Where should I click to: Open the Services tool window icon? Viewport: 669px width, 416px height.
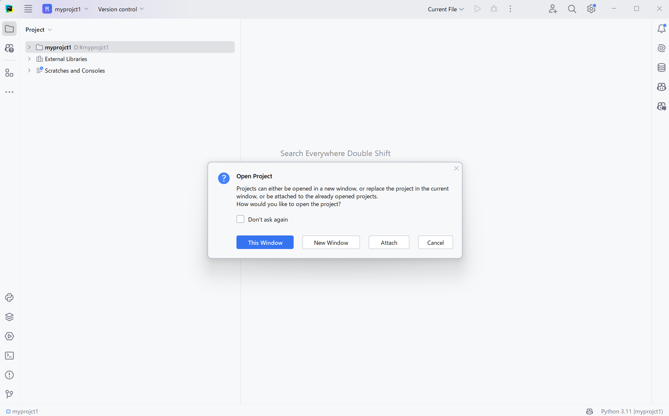pos(9,336)
